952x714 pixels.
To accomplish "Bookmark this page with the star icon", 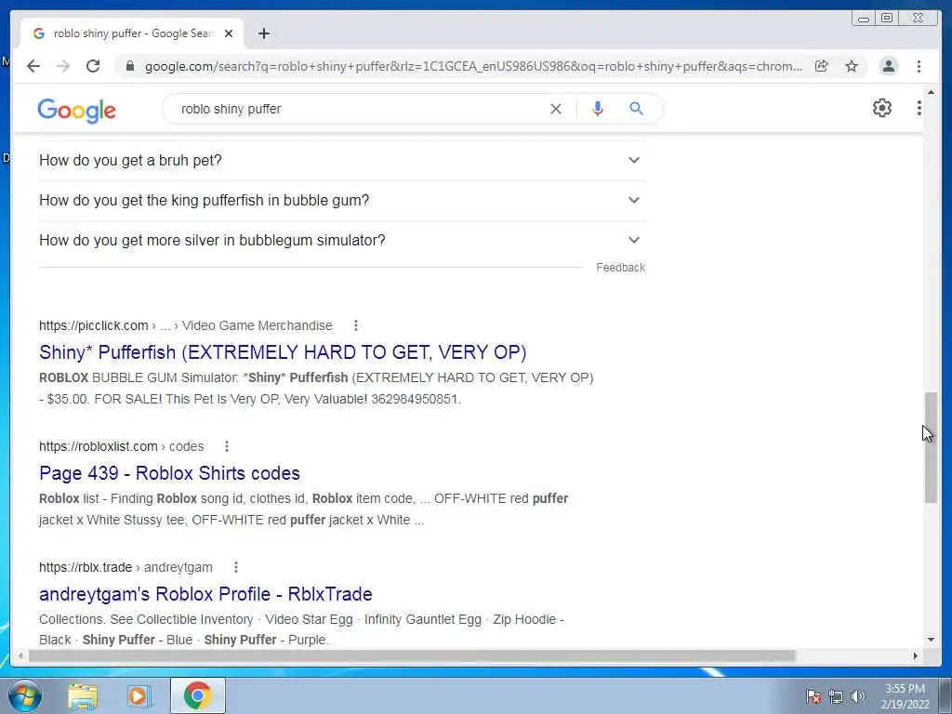I will pos(852,66).
